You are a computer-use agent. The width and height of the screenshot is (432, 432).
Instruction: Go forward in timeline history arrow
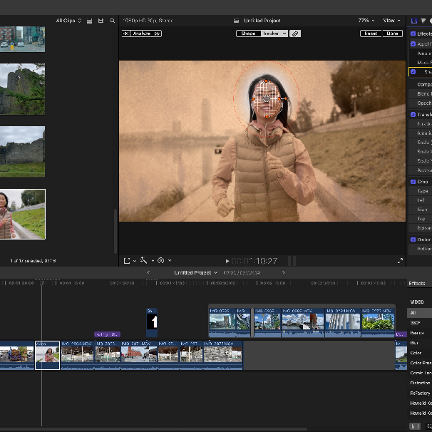pos(283,272)
